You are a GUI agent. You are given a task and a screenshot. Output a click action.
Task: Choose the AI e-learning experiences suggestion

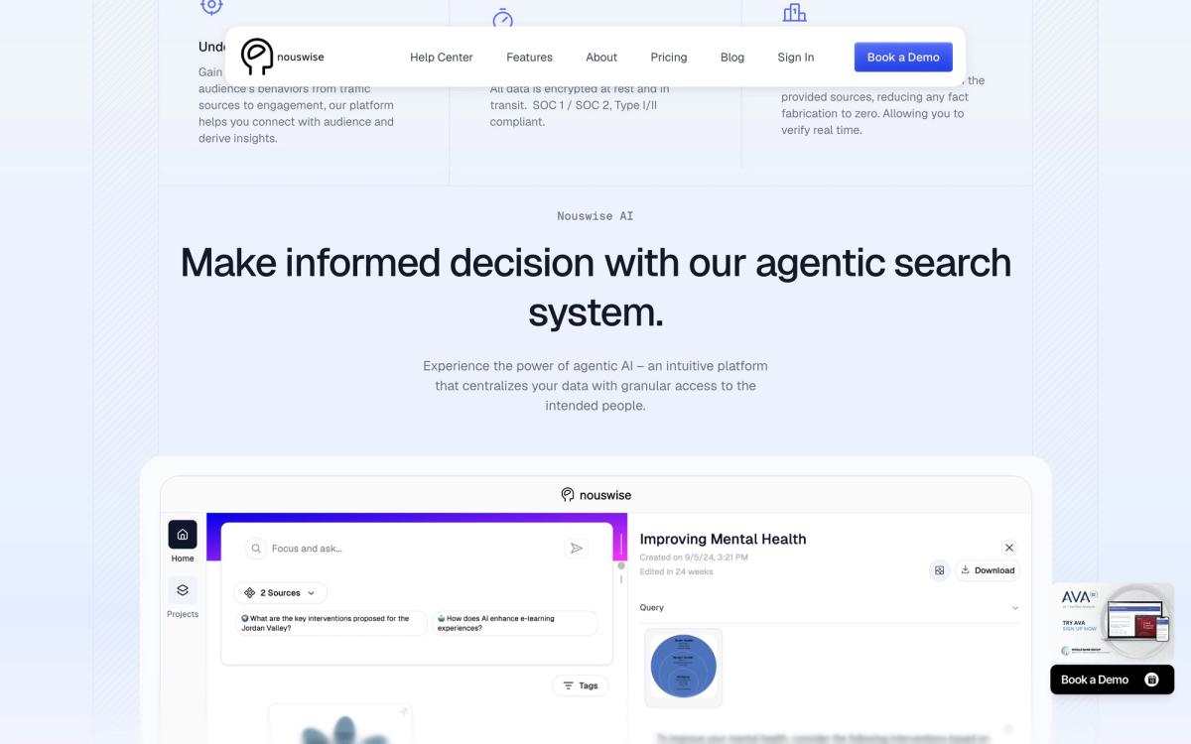coord(515,623)
